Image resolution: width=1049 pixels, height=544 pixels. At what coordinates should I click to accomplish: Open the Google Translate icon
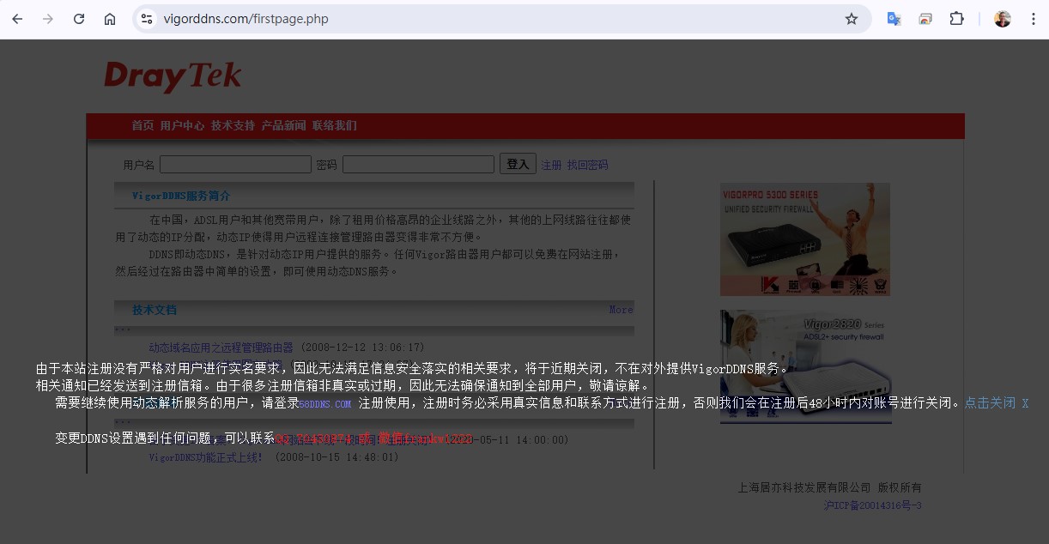click(894, 19)
